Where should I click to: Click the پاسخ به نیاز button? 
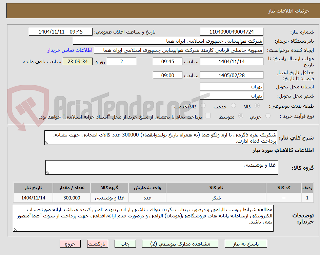click(x=246, y=244)
